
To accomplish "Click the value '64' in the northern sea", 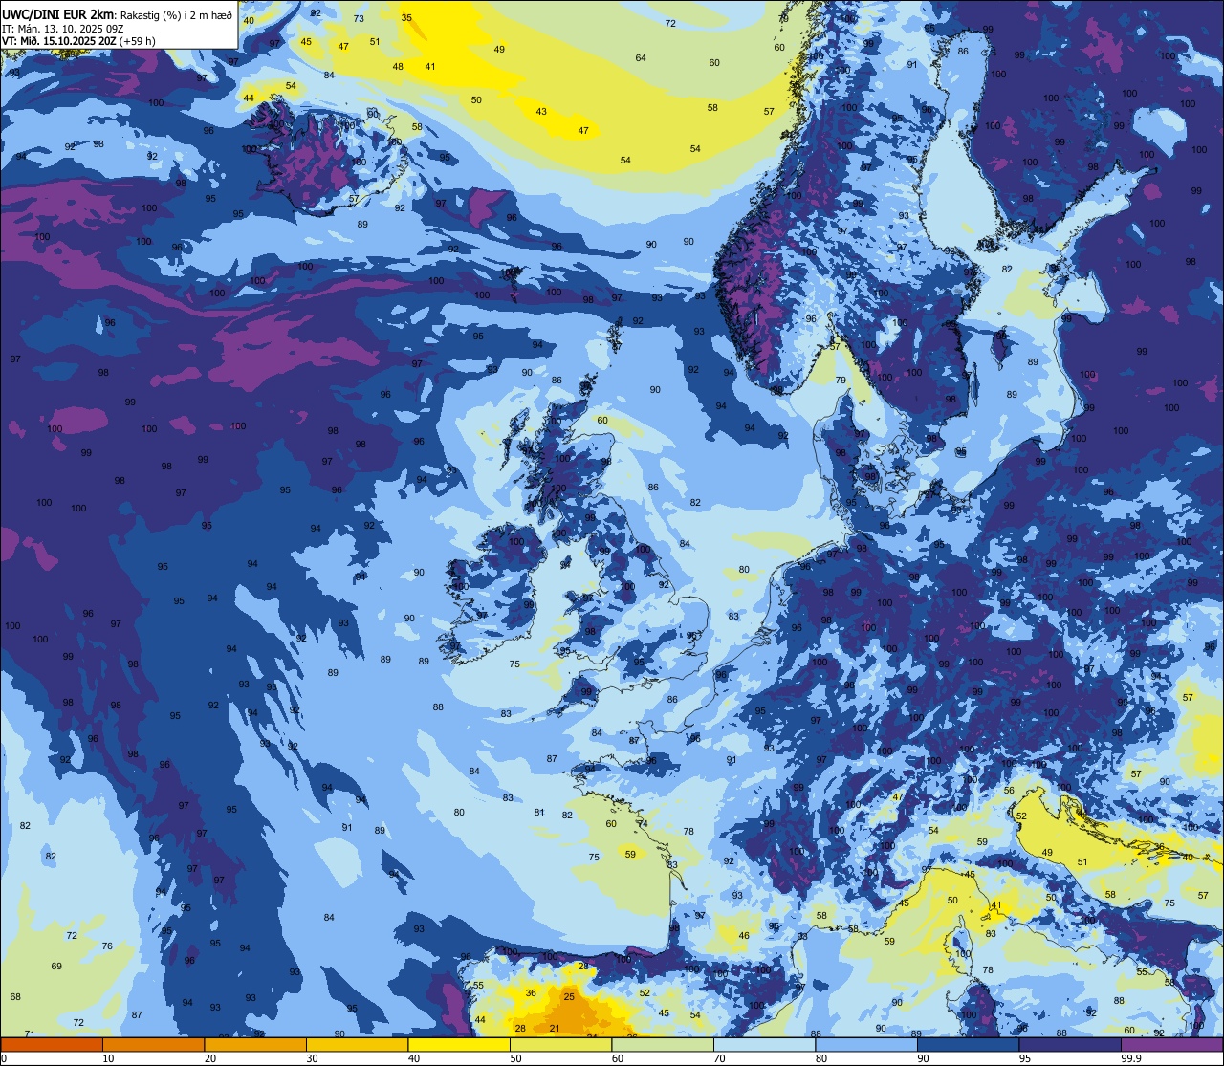I will [641, 58].
